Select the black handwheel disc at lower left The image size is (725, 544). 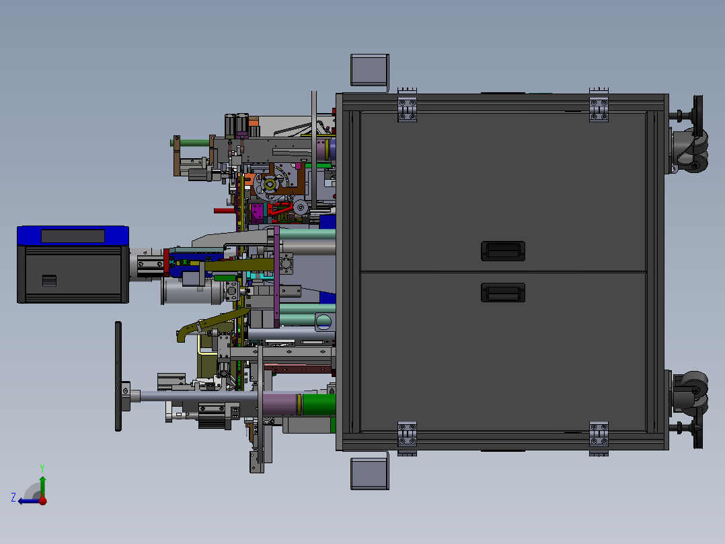[118, 376]
